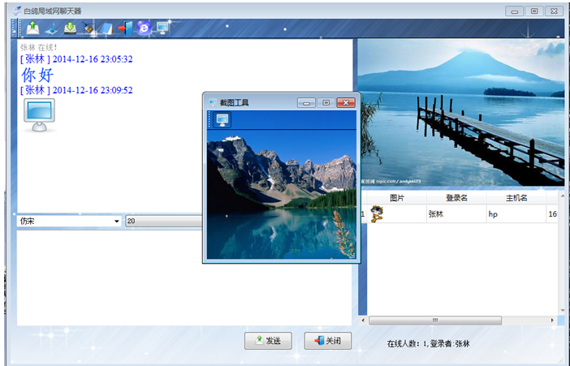The image size is (570, 366).
Task: Click the monitor image in the chat history
Action: point(39,115)
